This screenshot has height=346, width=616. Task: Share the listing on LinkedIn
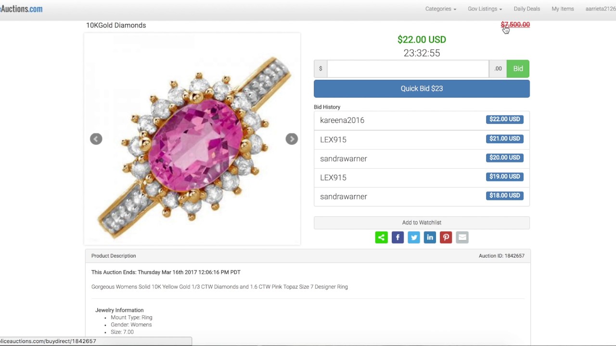point(430,237)
